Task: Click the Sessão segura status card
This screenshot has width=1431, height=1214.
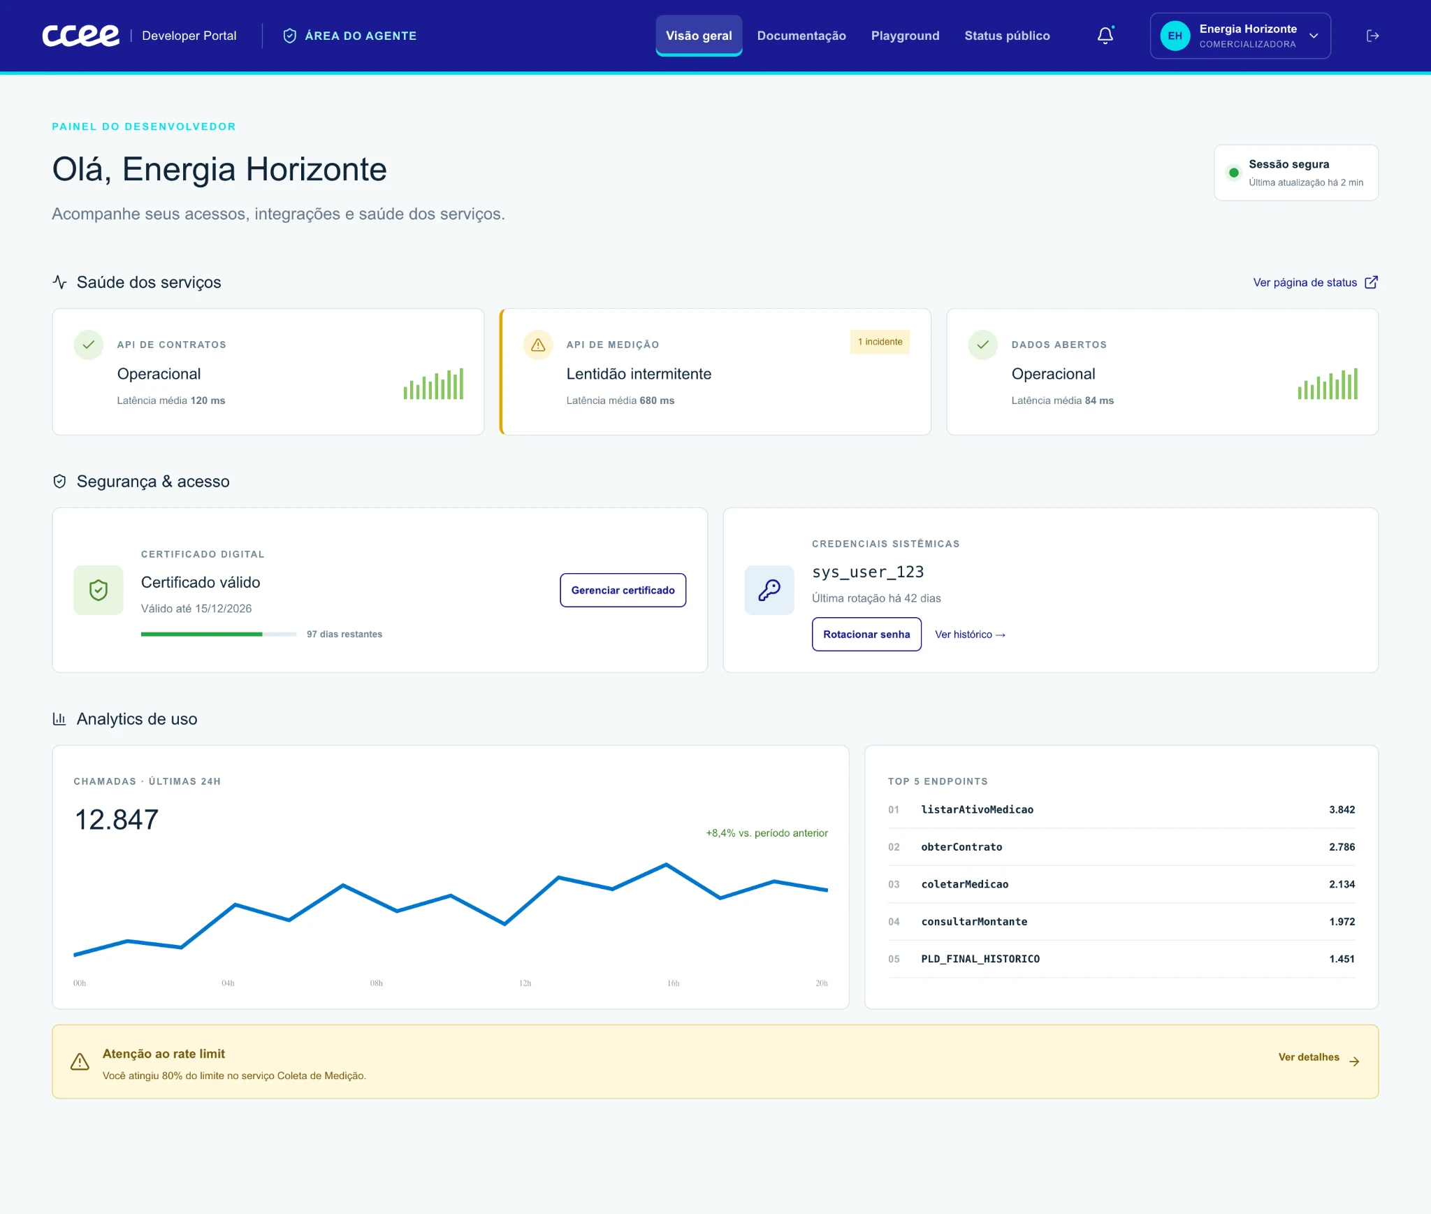Action: 1295,173
